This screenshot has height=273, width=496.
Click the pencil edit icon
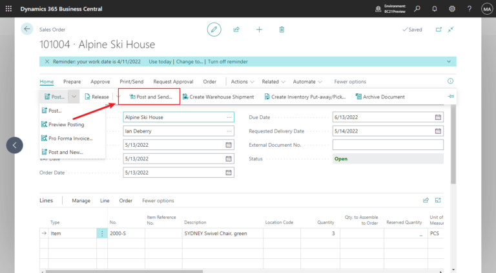tap(214, 29)
